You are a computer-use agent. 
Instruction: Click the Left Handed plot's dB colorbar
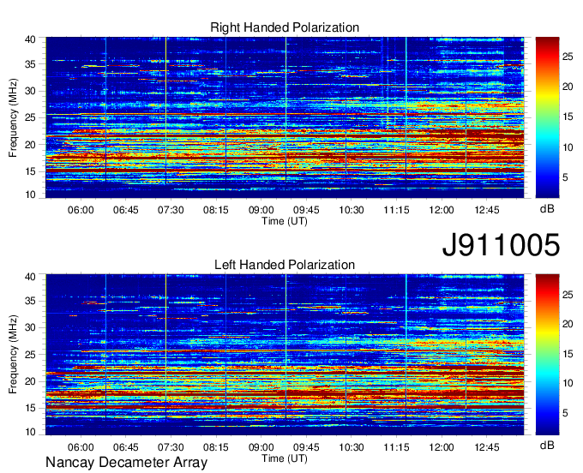547,355
